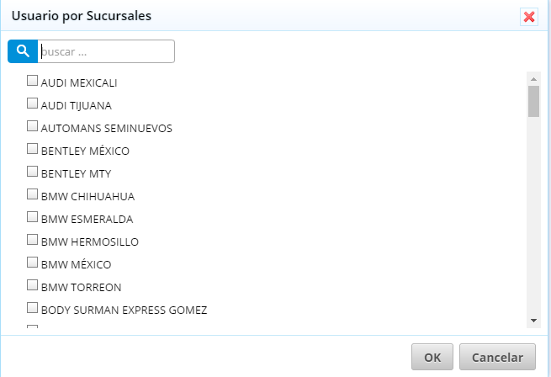Check the BENTLEY MTY option

pos(32,172)
